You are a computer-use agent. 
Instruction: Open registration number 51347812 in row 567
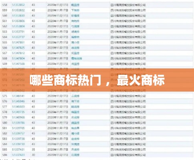click(18, 53)
